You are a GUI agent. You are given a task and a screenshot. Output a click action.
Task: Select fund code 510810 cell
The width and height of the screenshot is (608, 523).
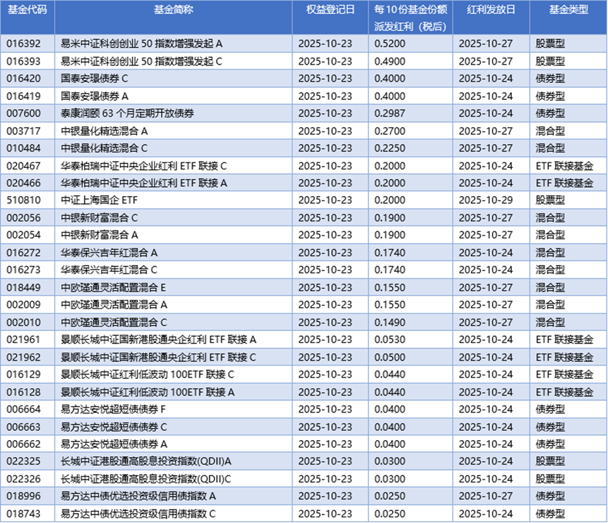tap(24, 200)
